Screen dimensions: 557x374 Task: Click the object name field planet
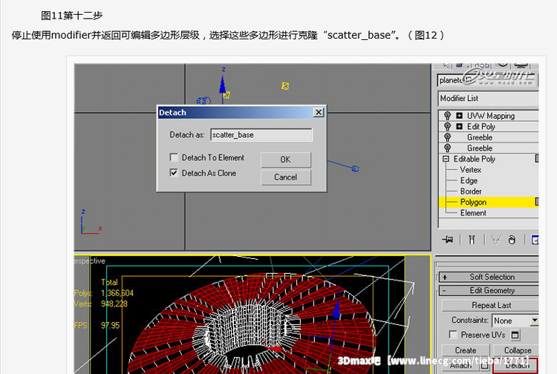point(488,80)
